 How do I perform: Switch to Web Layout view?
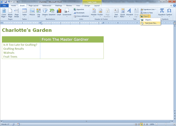pyautogui.click(x=141, y=124)
